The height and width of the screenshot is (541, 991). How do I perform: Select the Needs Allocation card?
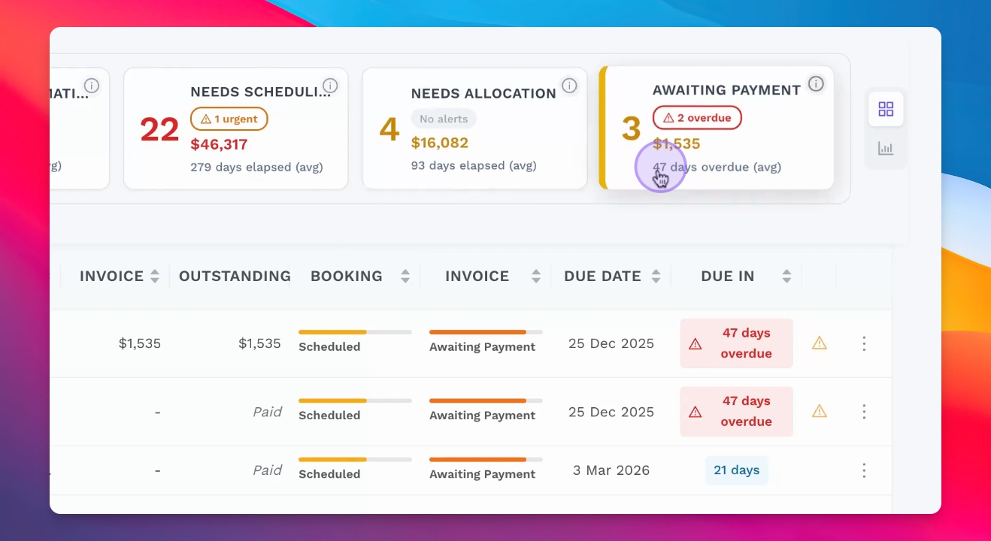tap(474, 128)
